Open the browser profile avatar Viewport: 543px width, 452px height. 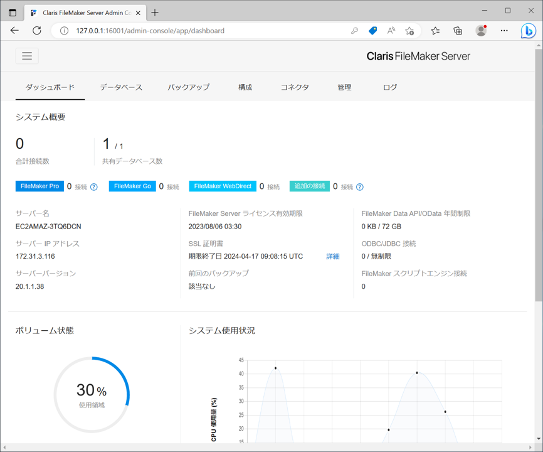pyautogui.click(x=481, y=31)
